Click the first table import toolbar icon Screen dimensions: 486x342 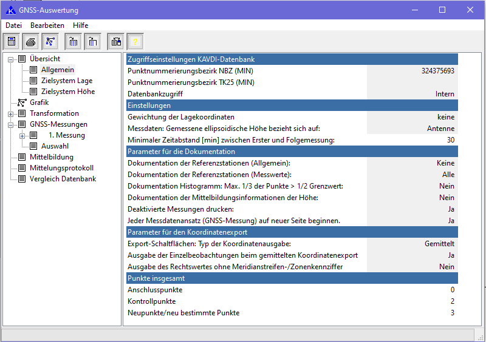(x=73, y=42)
